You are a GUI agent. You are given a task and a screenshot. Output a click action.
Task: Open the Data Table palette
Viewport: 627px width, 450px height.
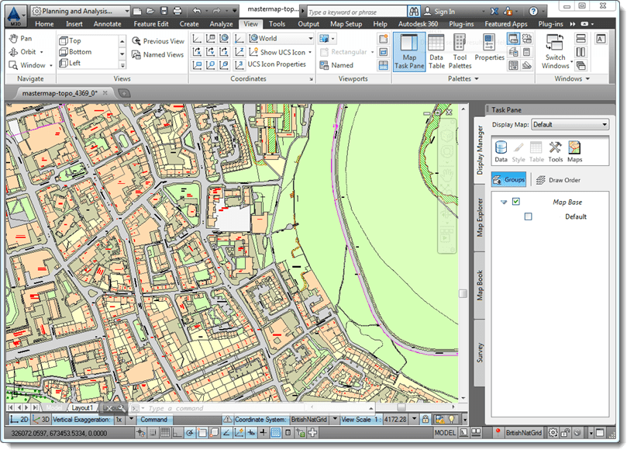pos(436,51)
